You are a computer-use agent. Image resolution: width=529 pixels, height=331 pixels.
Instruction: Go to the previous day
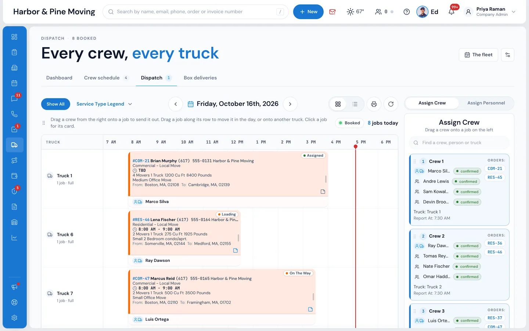point(176,104)
